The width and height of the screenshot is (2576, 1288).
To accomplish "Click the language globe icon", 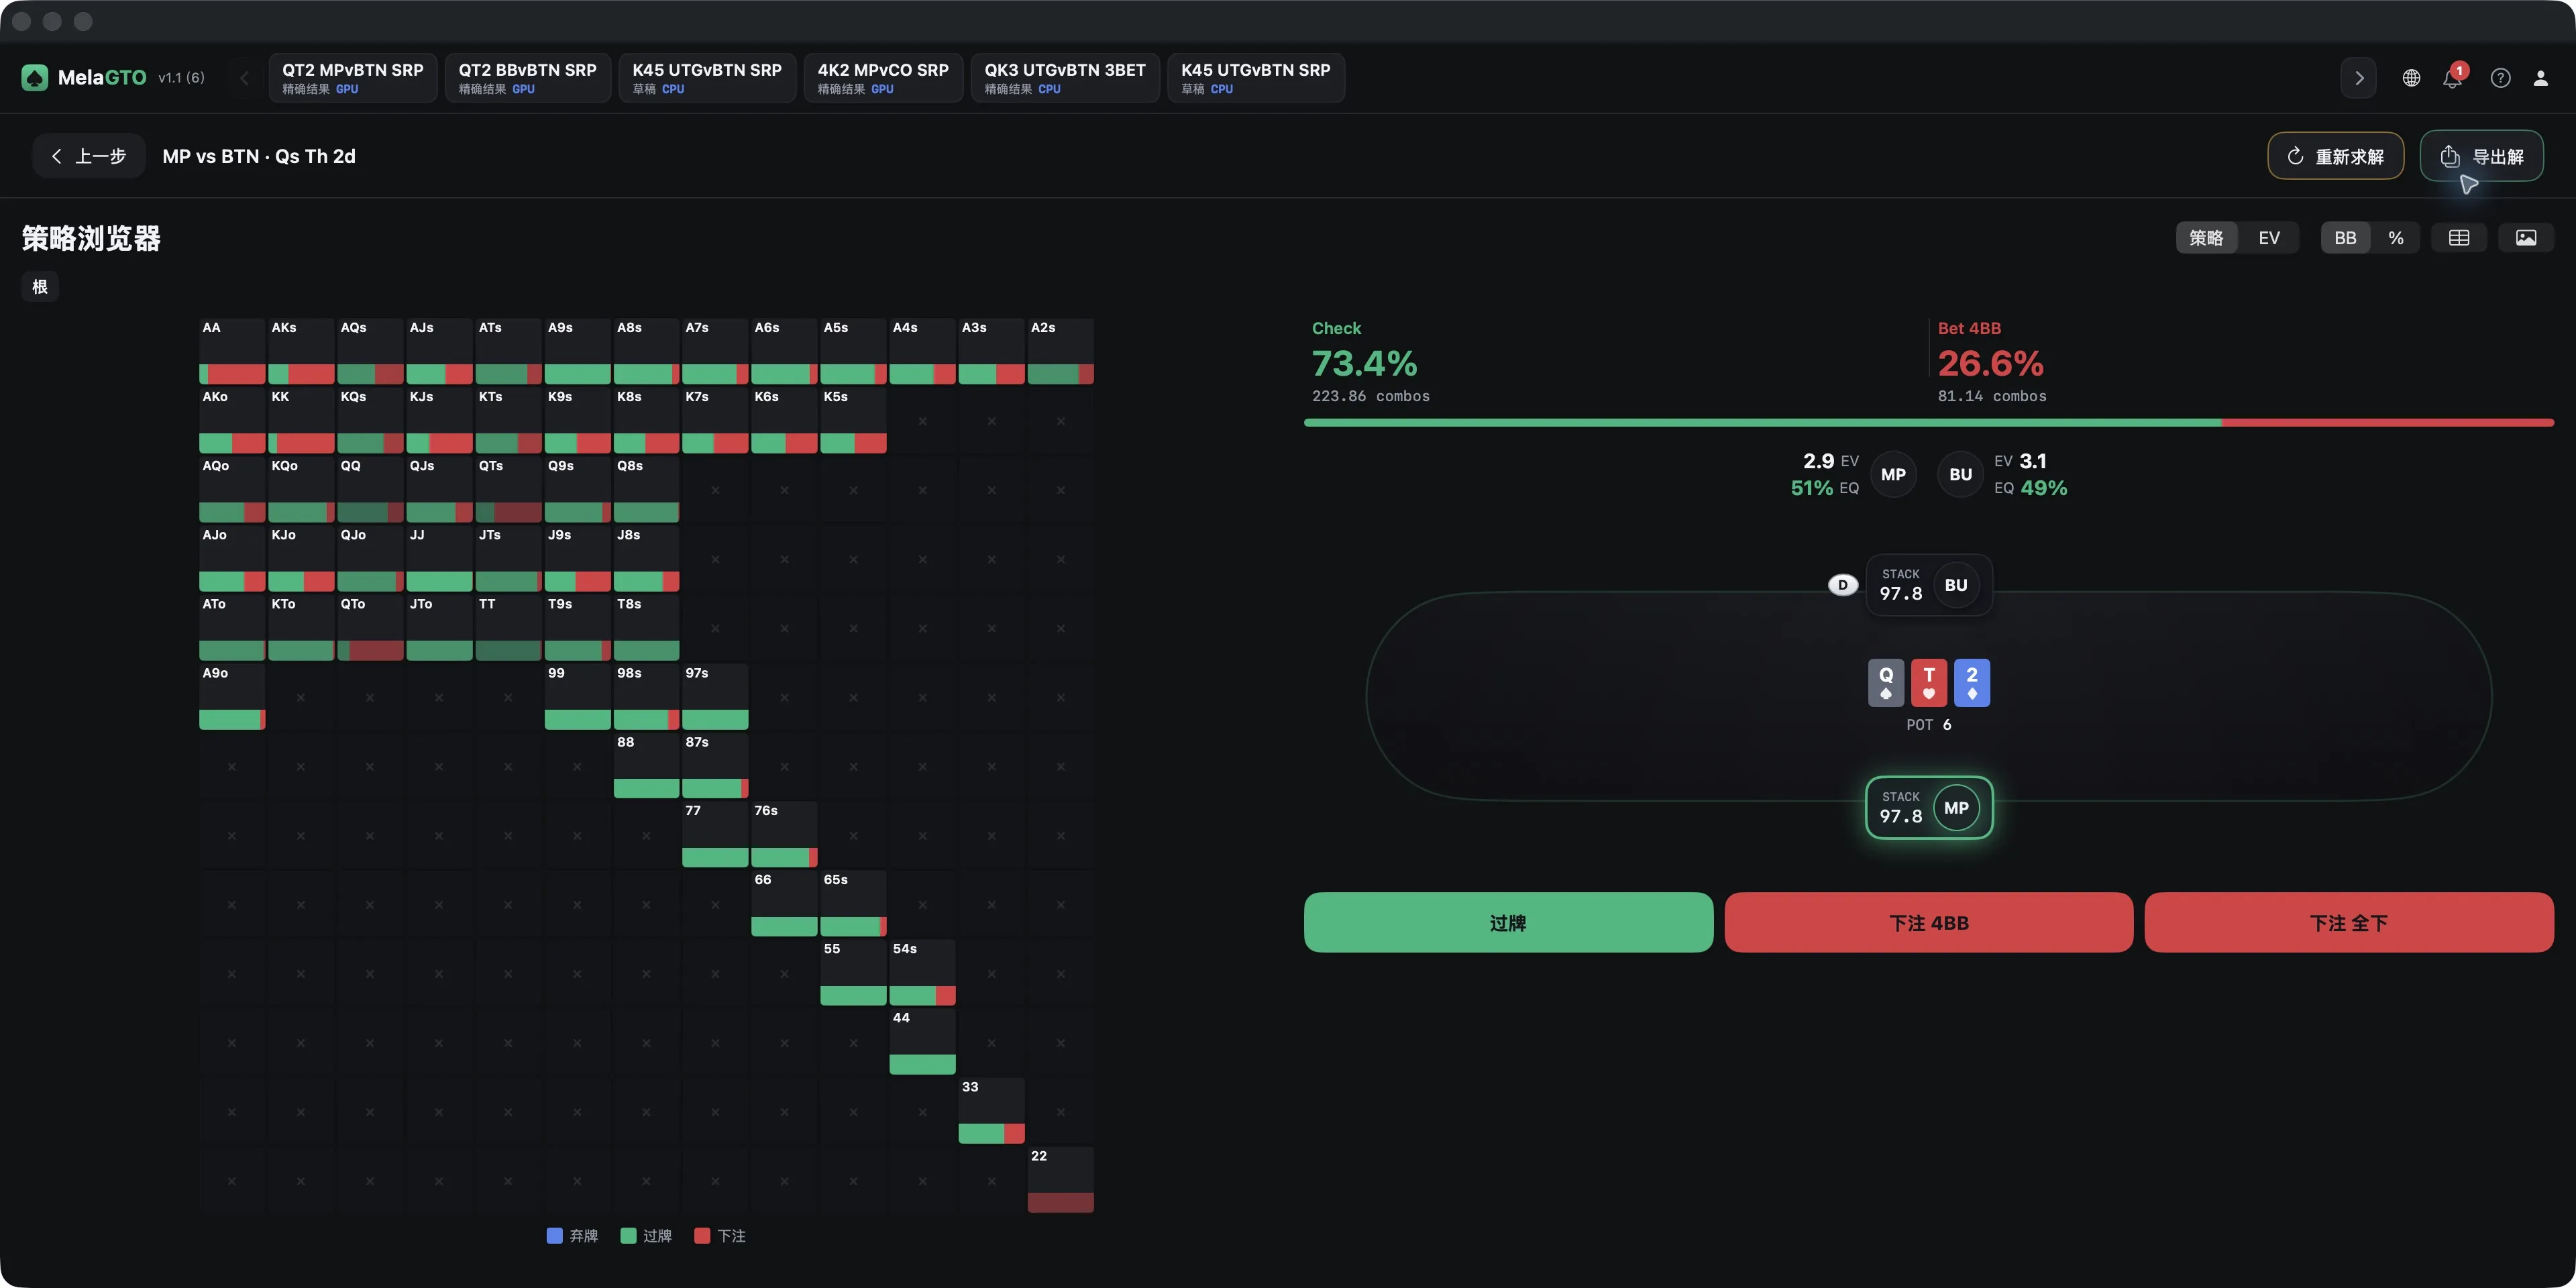I will 2411,78.
